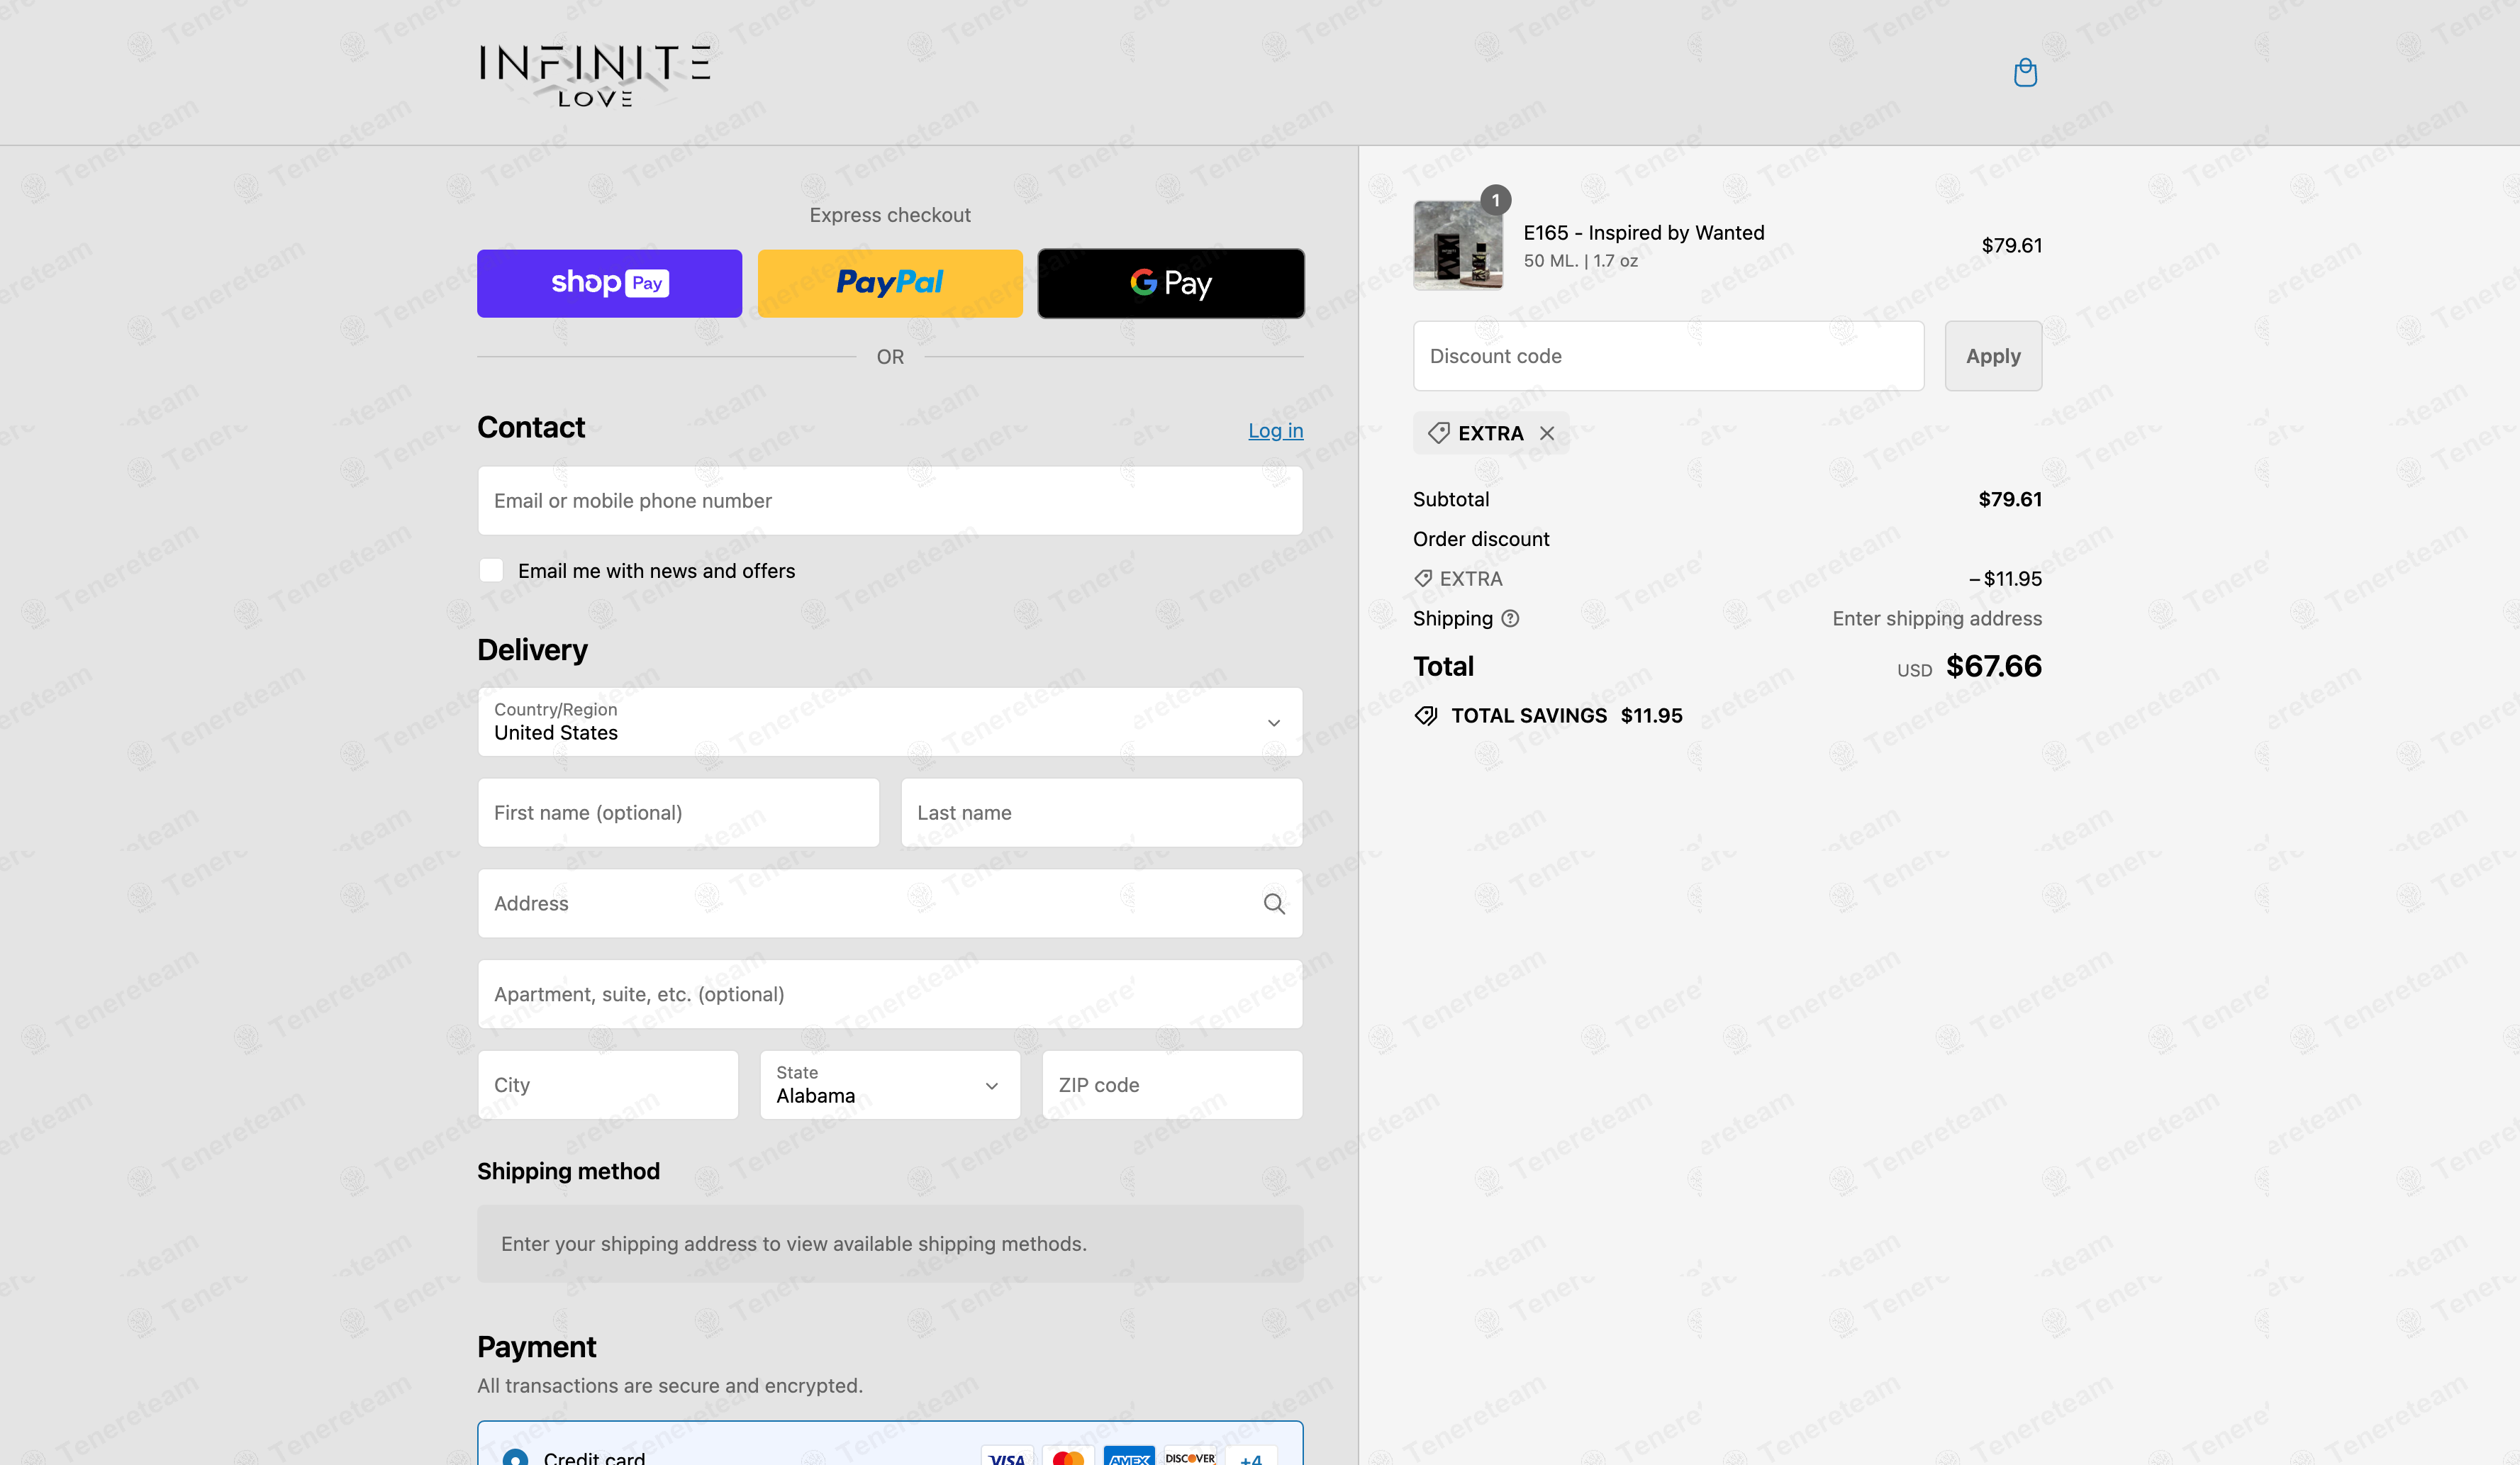Click the address search magnifier icon
Viewport: 2520px width, 1465px height.
[1273, 903]
